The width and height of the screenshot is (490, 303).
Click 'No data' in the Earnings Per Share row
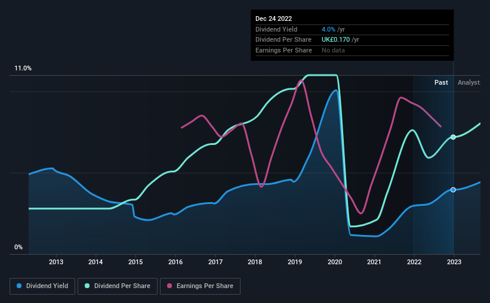click(333, 50)
